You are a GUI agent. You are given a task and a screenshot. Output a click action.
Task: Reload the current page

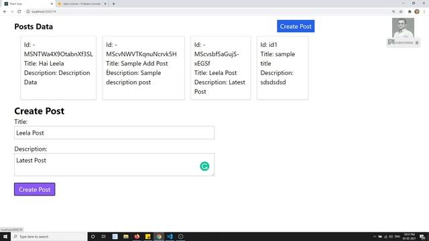[19, 12]
